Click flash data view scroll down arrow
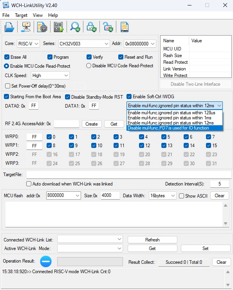This screenshot has width=233, height=290. (226, 223)
